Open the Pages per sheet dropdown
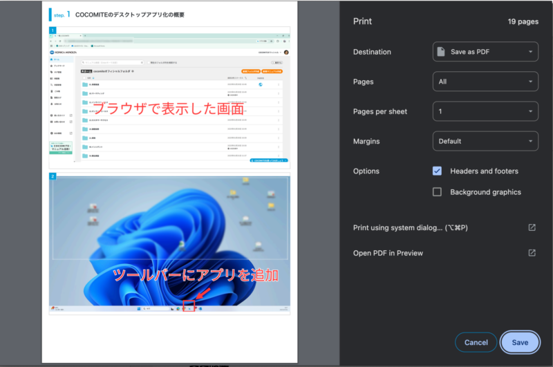Viewport: 553px width, 367px height. click(x=485, y=111)
